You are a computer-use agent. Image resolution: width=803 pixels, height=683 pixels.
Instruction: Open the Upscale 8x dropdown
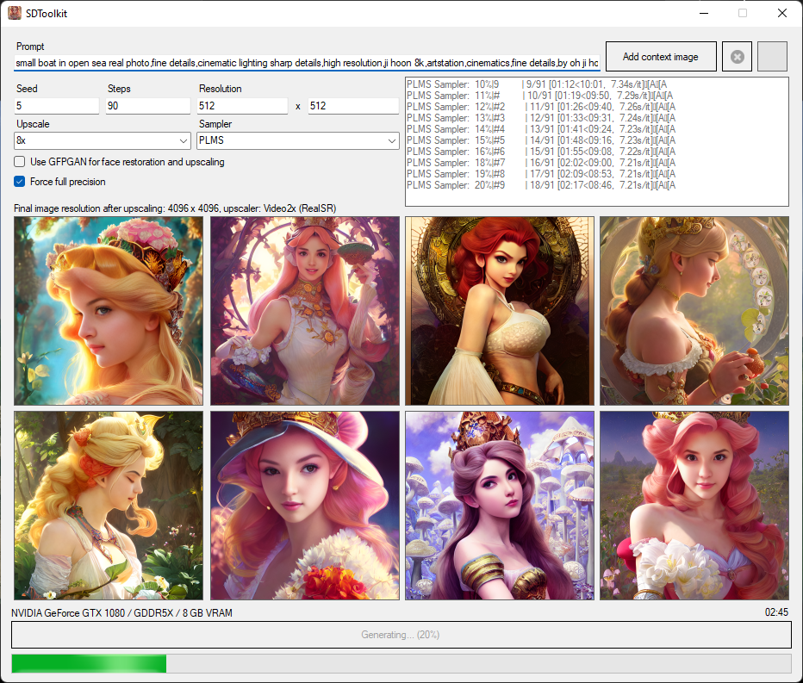point(103,140)
